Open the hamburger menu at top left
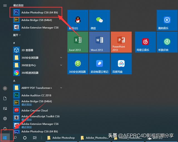Viewport: 178px width, 142px height. [x=5, y=6]
